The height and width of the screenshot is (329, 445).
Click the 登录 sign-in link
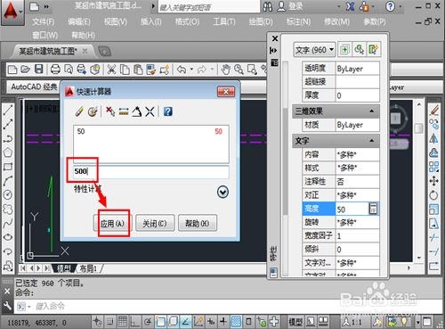tap(295, 6)
